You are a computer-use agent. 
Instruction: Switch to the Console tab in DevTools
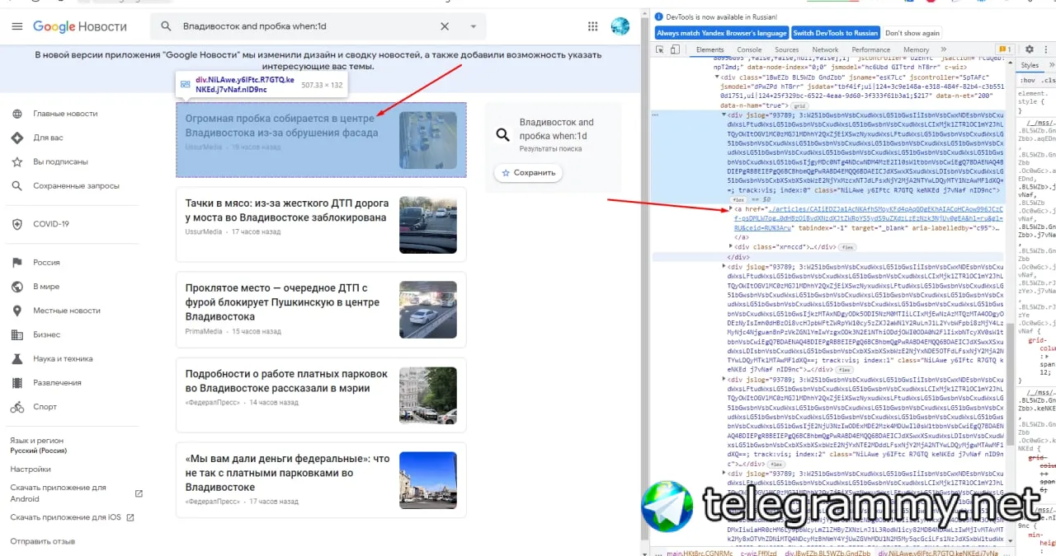750,49
